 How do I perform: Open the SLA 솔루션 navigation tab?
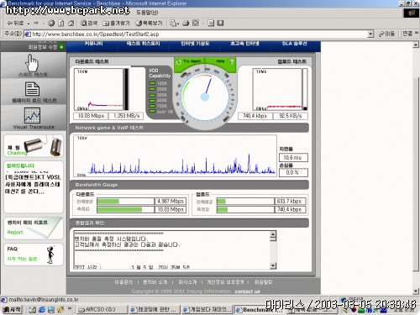[294, 44]
